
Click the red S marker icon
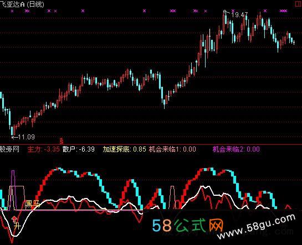pos(62,141)
